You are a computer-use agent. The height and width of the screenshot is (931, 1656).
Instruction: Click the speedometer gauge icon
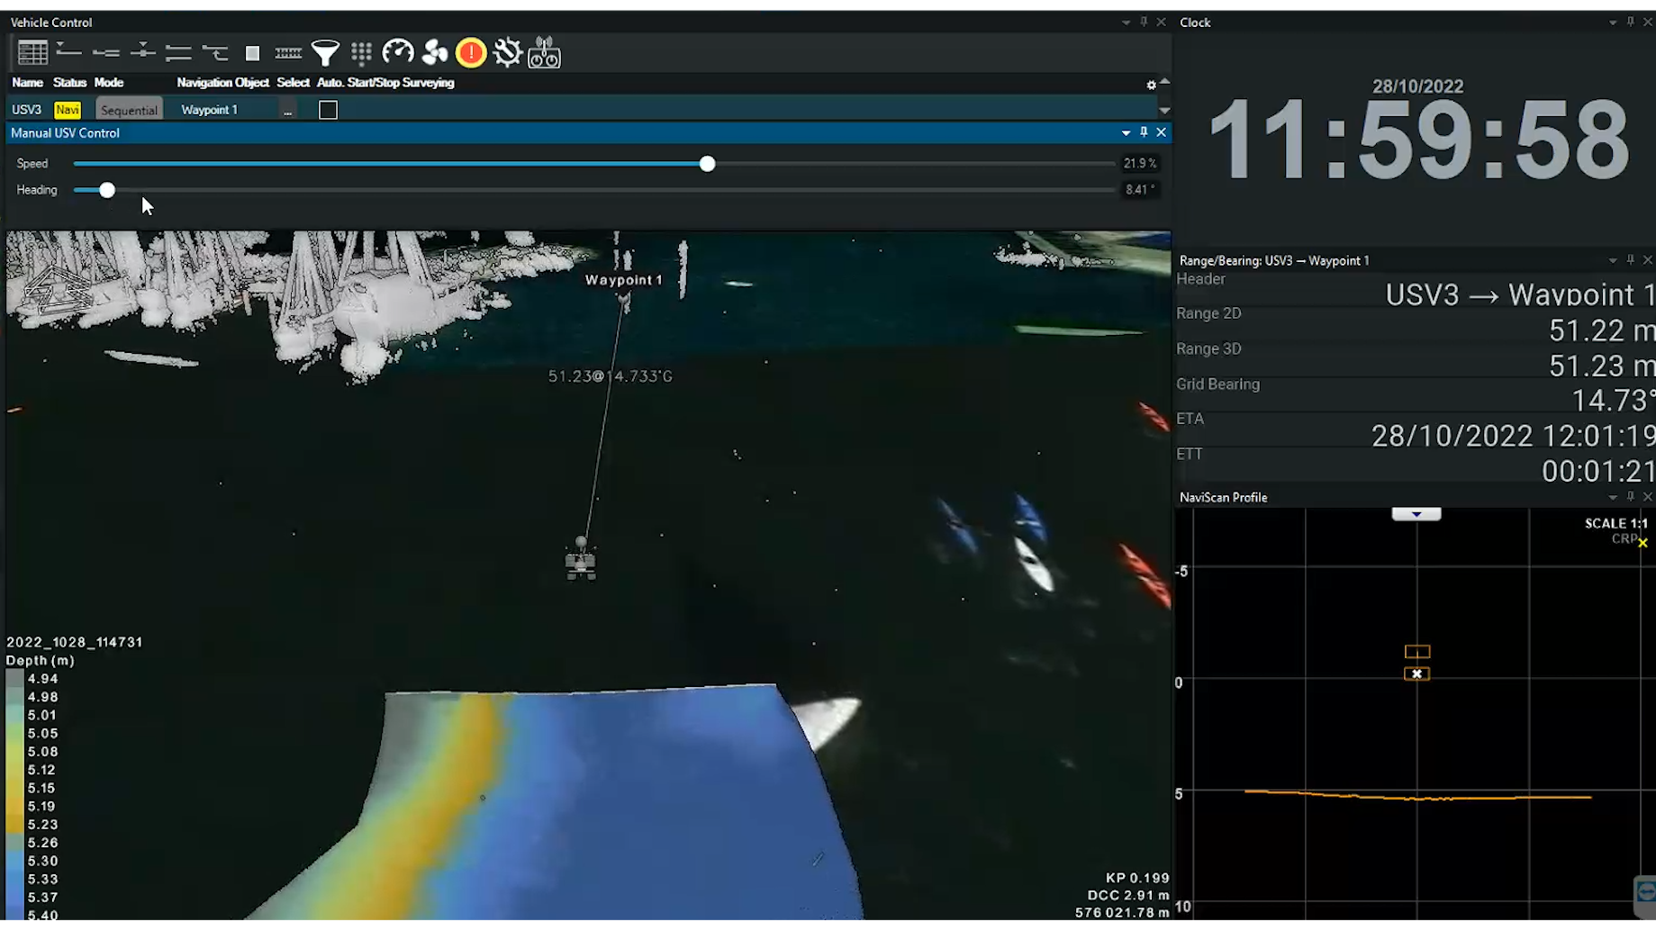(399, 52)
